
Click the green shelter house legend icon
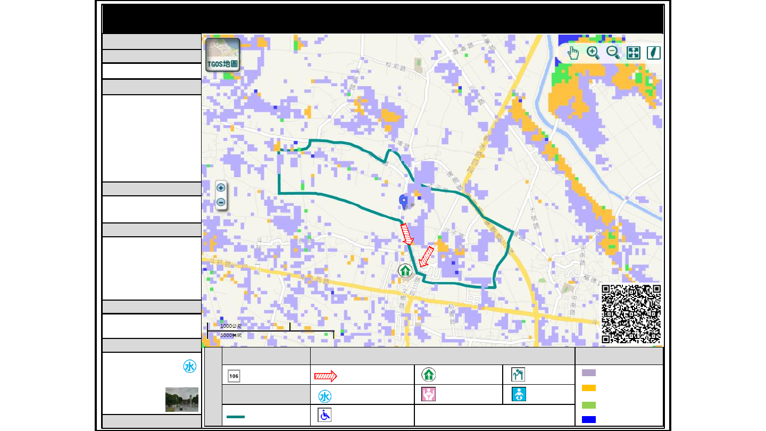coord(429,375)
